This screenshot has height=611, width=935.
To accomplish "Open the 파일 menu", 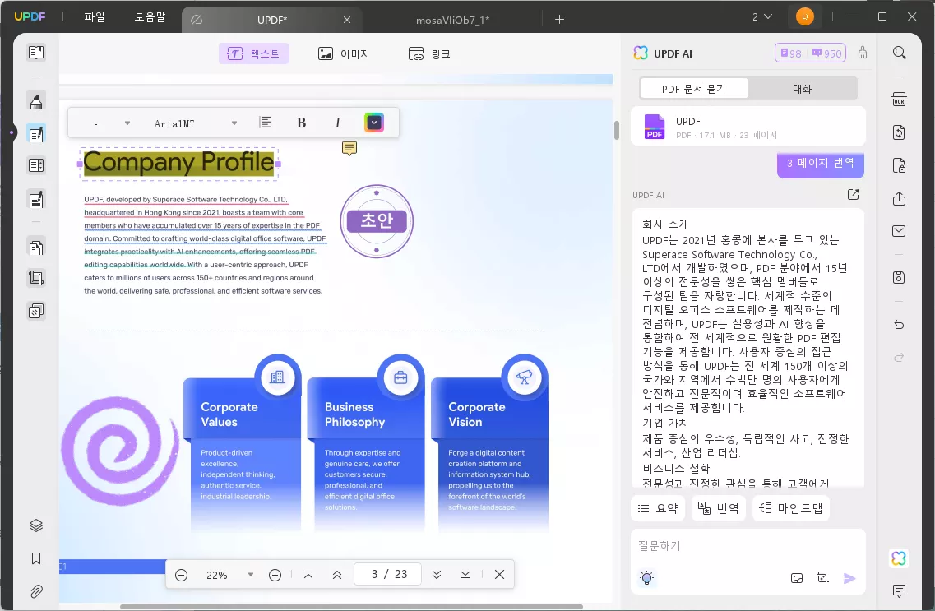I will (x=93, y=16).
